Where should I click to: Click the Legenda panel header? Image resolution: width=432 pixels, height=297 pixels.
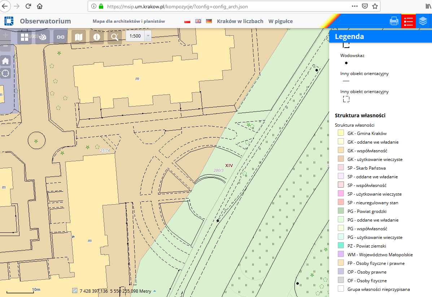[380, 36]
